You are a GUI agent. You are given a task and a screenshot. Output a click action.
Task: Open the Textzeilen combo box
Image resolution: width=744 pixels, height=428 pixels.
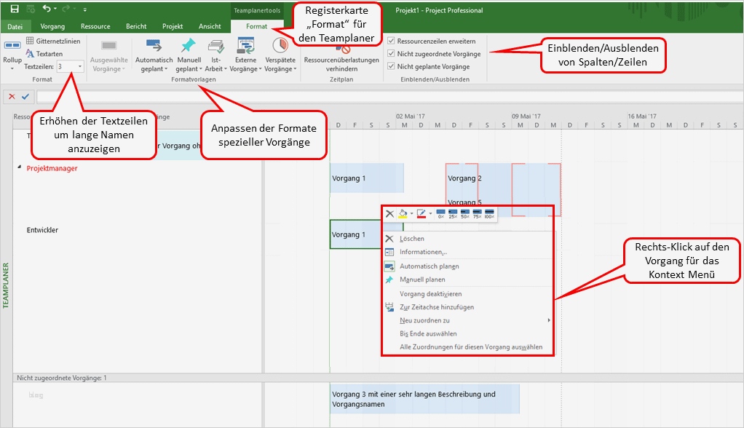click(x=70, y=66)
